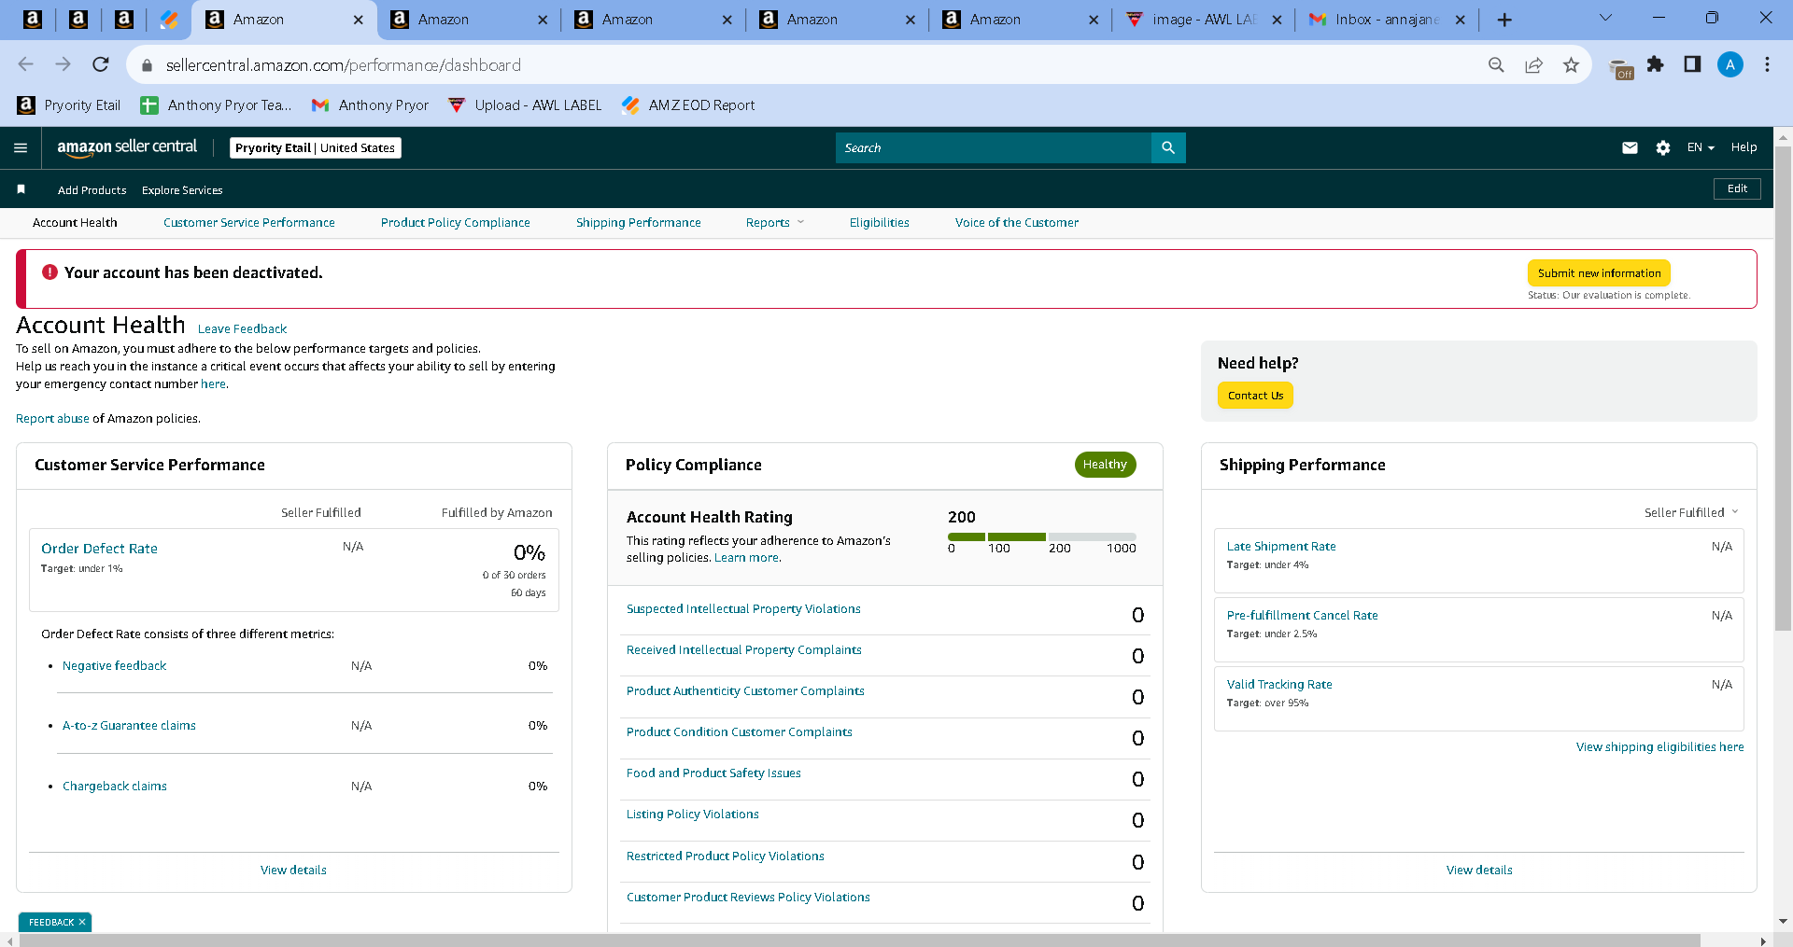Click the share page icon in the address bar
This screenshot has height=947, width=1793.
pos(1533,64)
